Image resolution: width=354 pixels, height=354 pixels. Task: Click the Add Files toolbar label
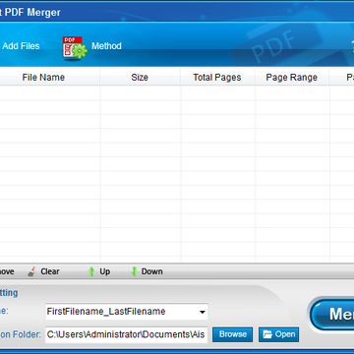pos(21,46)
